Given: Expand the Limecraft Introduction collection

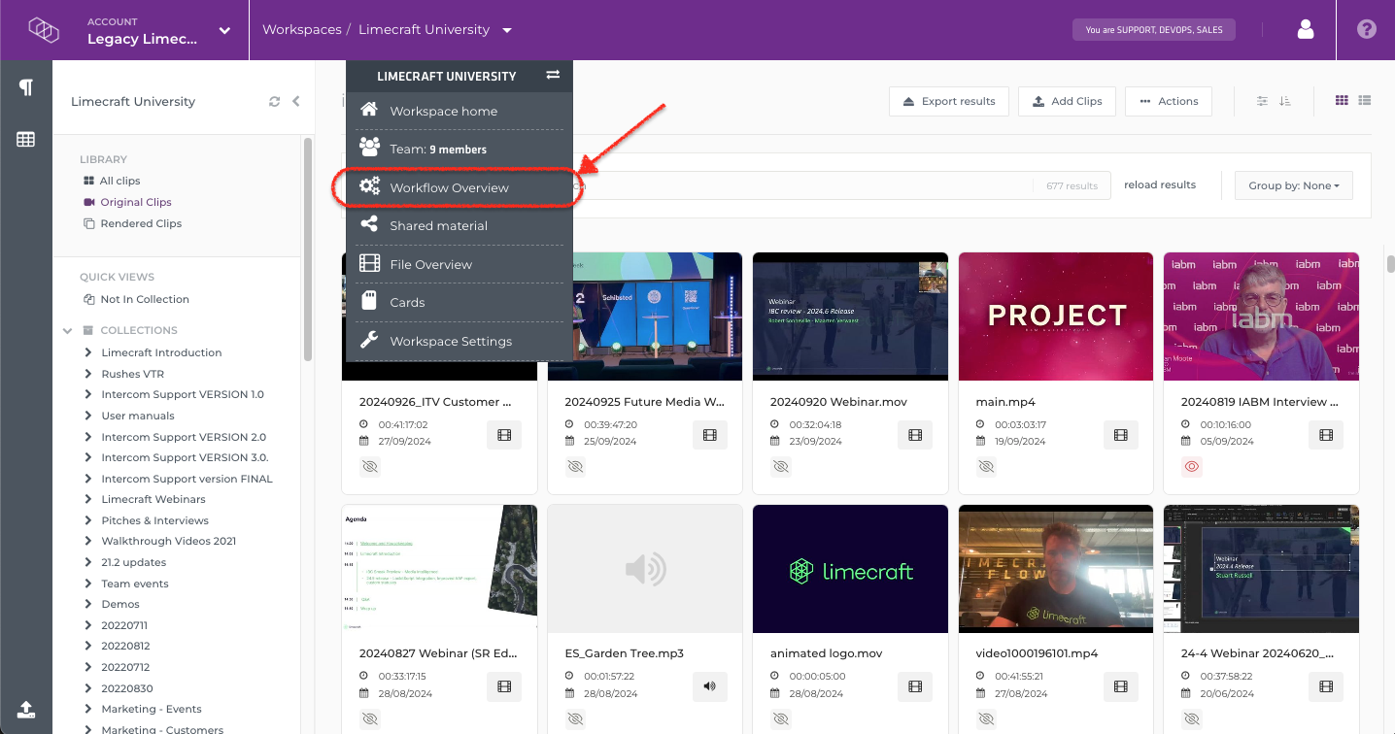Looking at the screenshot, I should click(88, 352).
